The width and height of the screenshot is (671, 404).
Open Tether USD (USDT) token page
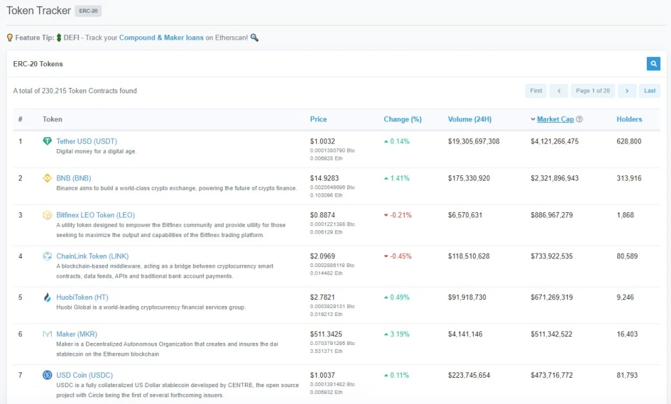pos(87,141)
